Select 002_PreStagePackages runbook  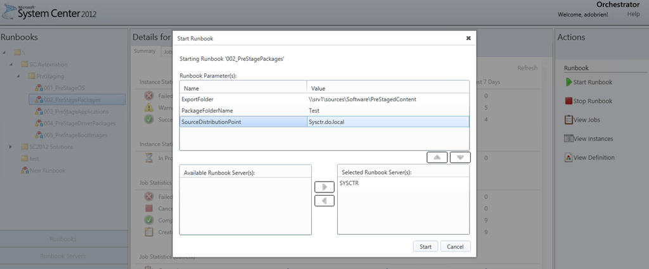pos(72,99)
